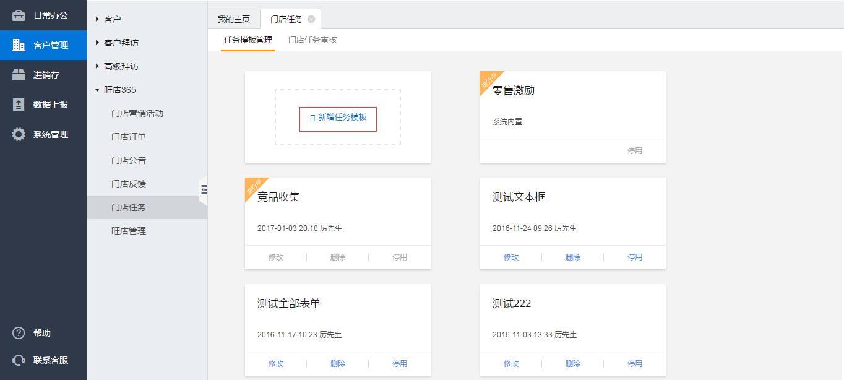Viewport: 844px width, 380px height.
Task: Click the headset icon for 联系客服
Action: pos(19,360)
